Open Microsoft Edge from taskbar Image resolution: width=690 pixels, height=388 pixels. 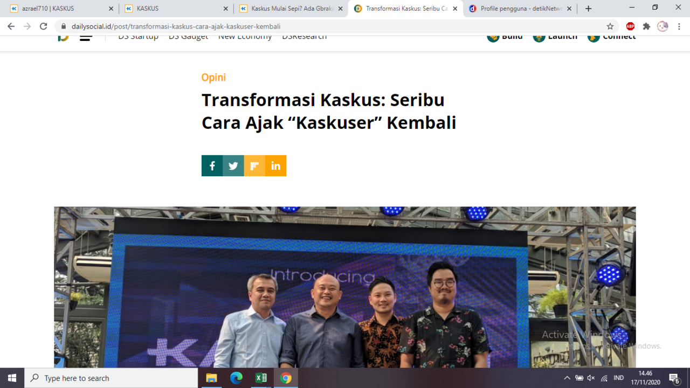[236, 378]
